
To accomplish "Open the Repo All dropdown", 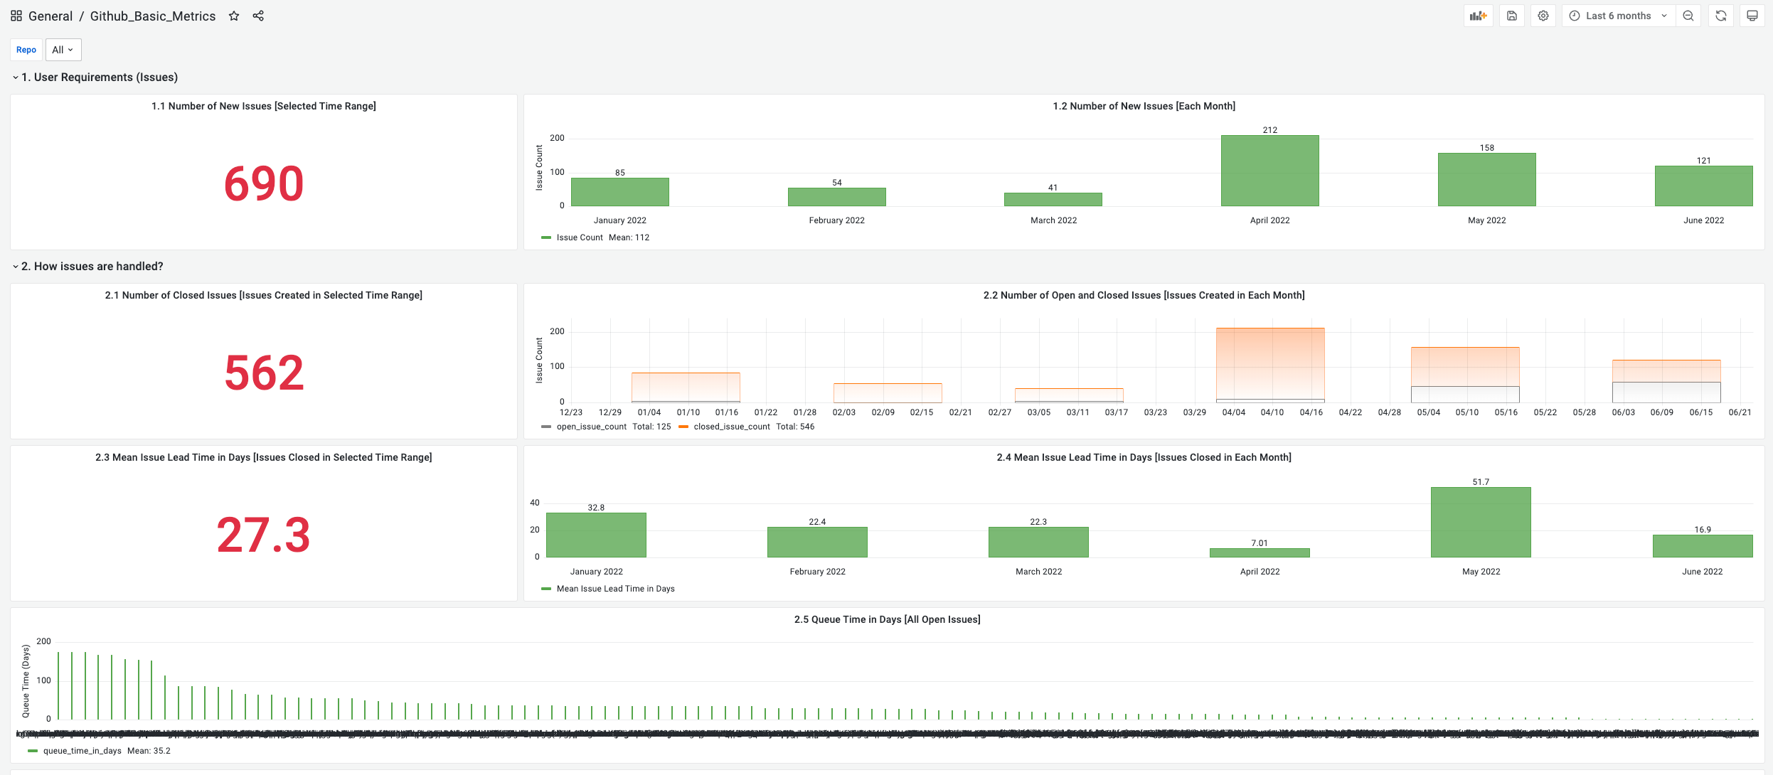I will [x=63, y=50].
